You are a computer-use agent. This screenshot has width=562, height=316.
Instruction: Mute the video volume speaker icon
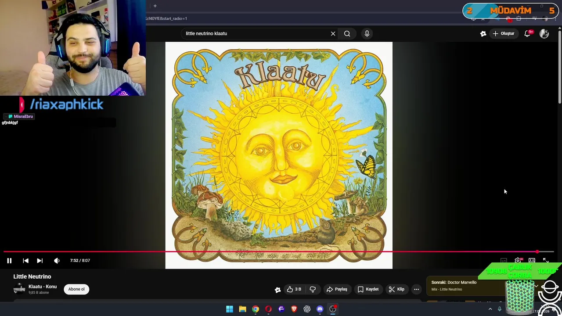coord(57,260)
